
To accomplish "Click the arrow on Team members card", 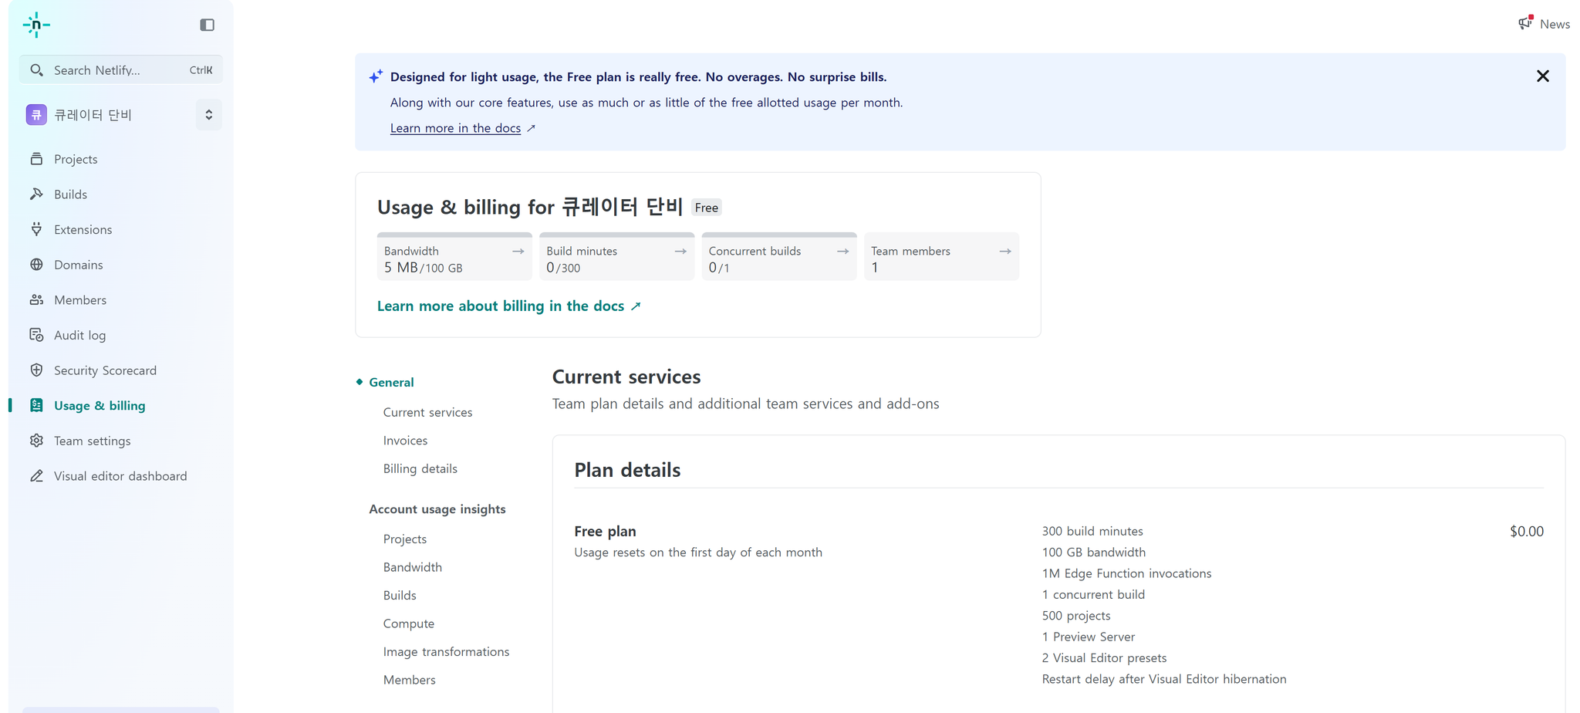I will (x=1005, y=252).
